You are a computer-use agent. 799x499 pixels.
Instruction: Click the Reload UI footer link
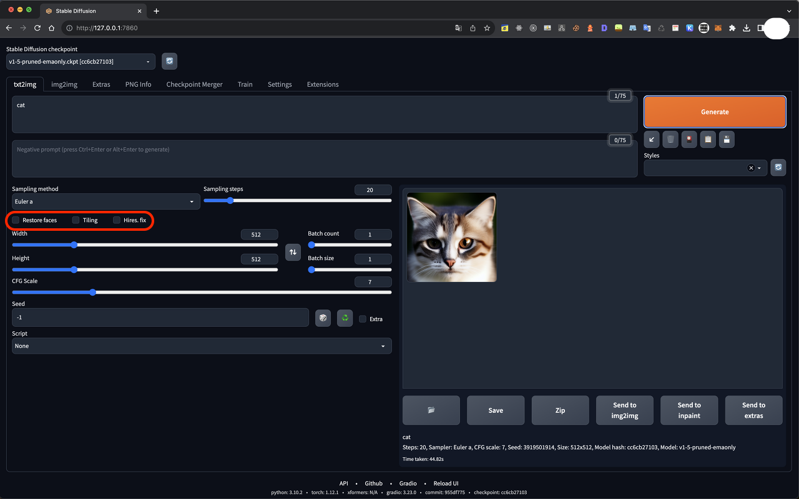[446, 483]
